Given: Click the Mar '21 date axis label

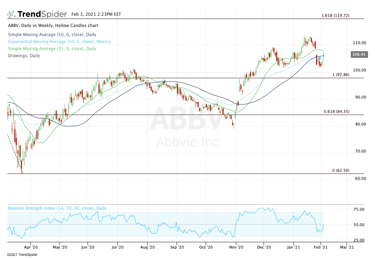Looking at the screenshot, I should tap(347, 247).
